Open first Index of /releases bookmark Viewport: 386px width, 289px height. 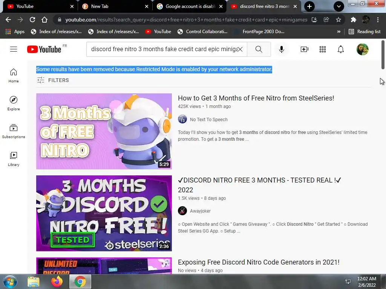(56, 32)
